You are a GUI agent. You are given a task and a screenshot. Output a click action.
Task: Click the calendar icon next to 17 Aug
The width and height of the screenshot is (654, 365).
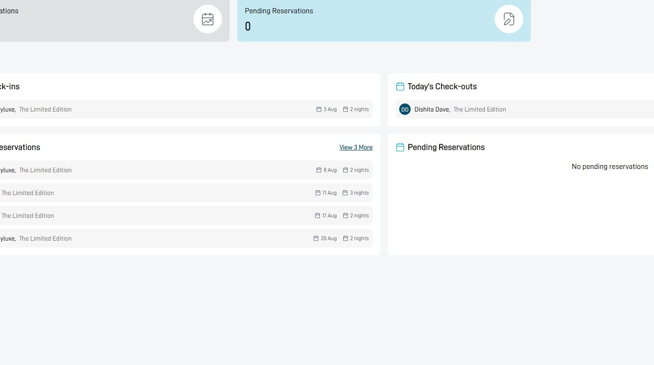coord(317,215)
